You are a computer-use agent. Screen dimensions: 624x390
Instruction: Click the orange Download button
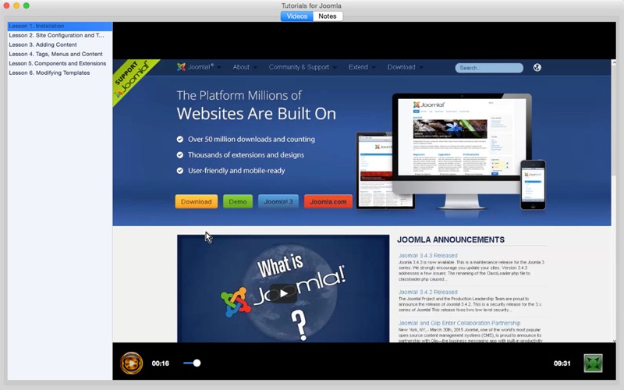[197, 202]
